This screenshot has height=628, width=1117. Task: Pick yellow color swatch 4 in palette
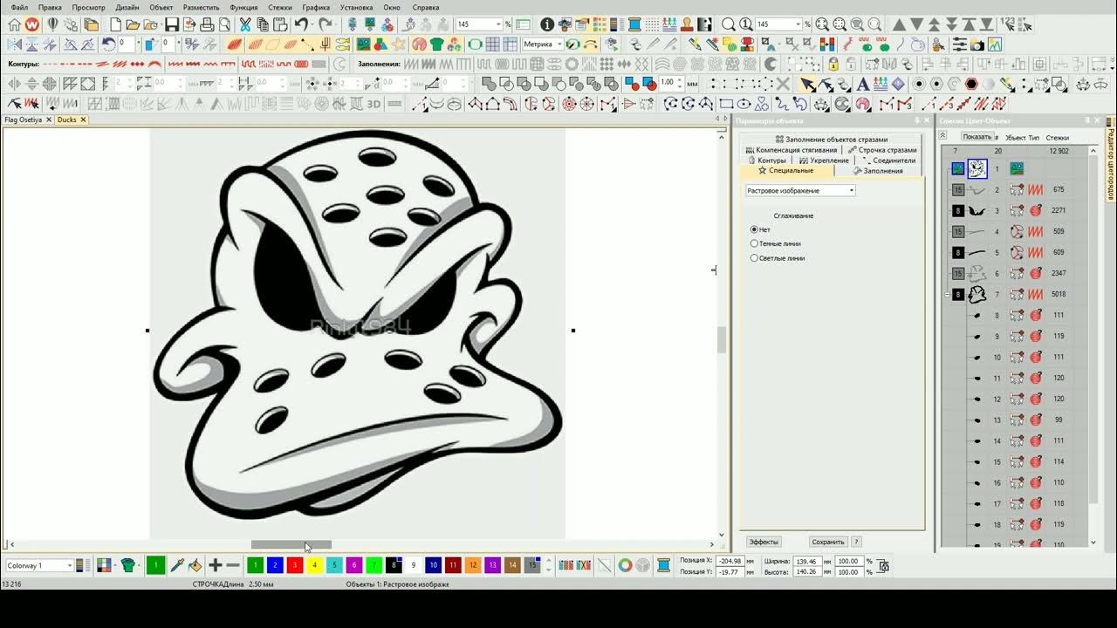[315, 565]
